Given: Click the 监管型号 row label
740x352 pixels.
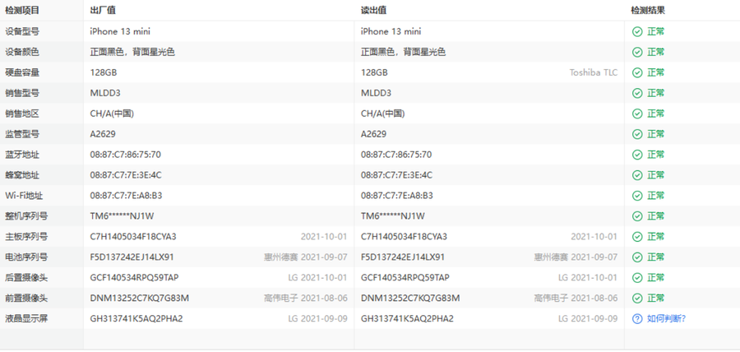Looking at the screenshot, I should point(22,134).
